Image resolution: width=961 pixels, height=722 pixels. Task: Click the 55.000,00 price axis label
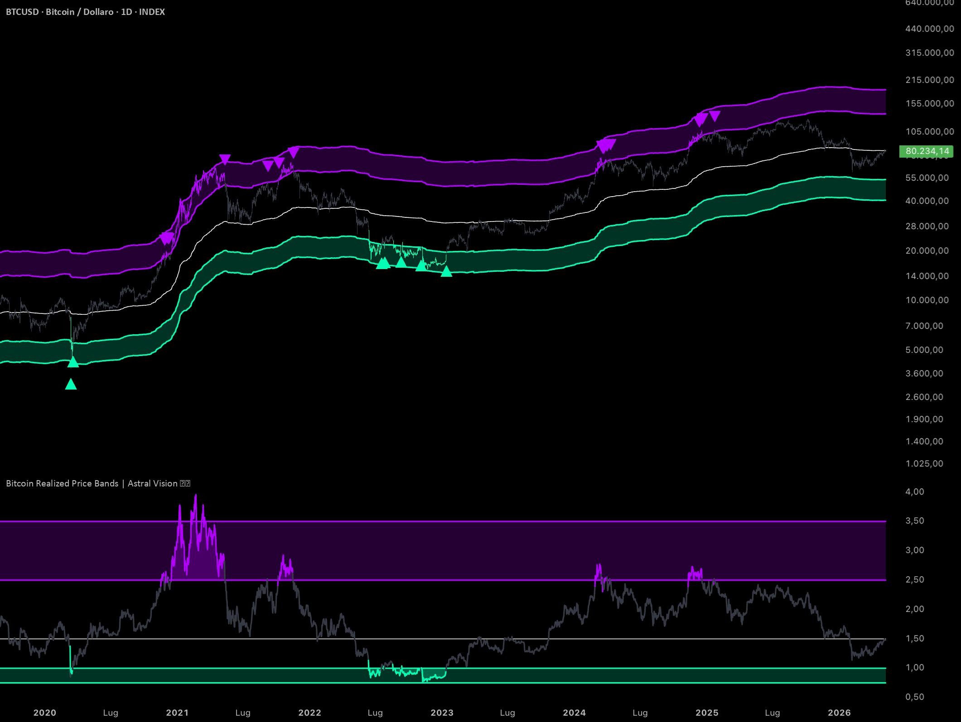[927, 178]
